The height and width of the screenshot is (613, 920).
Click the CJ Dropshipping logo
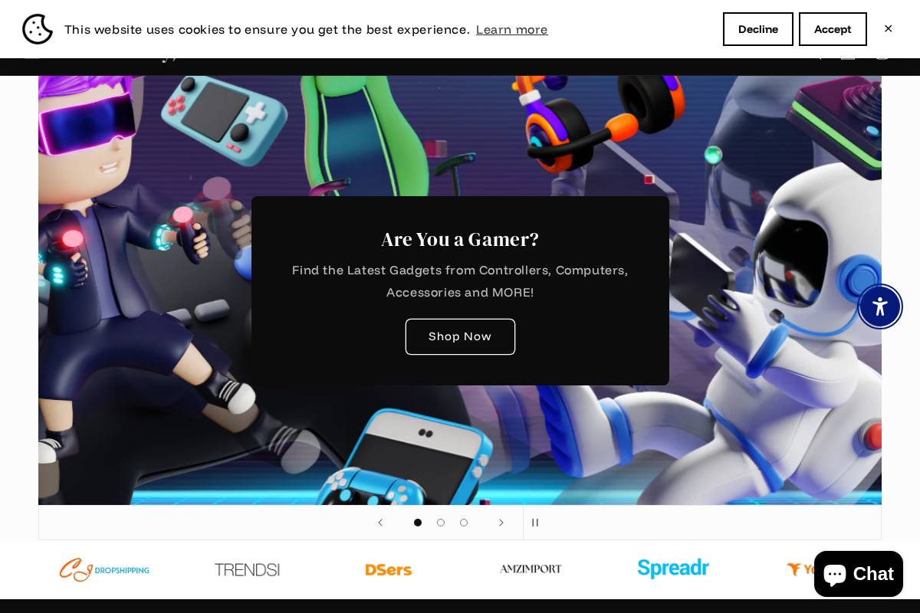click(104, 569)
